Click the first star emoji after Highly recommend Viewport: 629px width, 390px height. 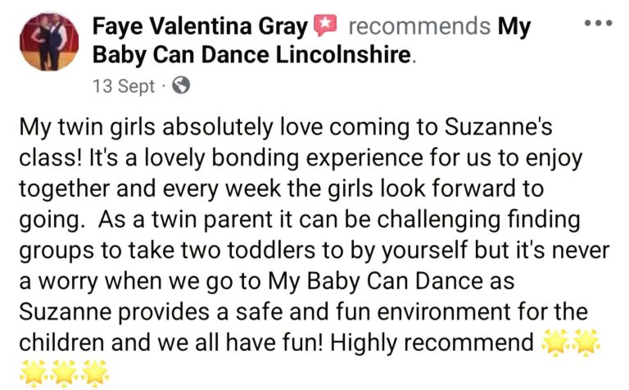(x=555, y=342)
